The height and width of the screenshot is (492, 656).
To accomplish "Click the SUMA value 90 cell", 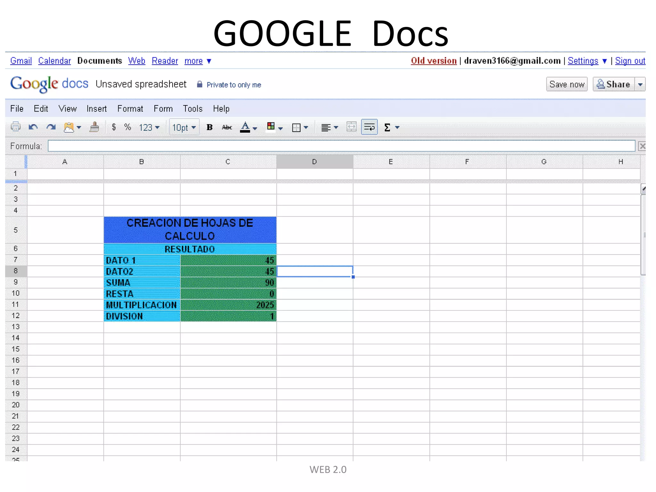I will click(x=228, y=283).
